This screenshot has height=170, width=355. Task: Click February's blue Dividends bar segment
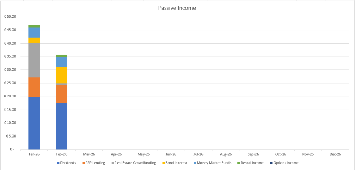[x=61, y=126]
